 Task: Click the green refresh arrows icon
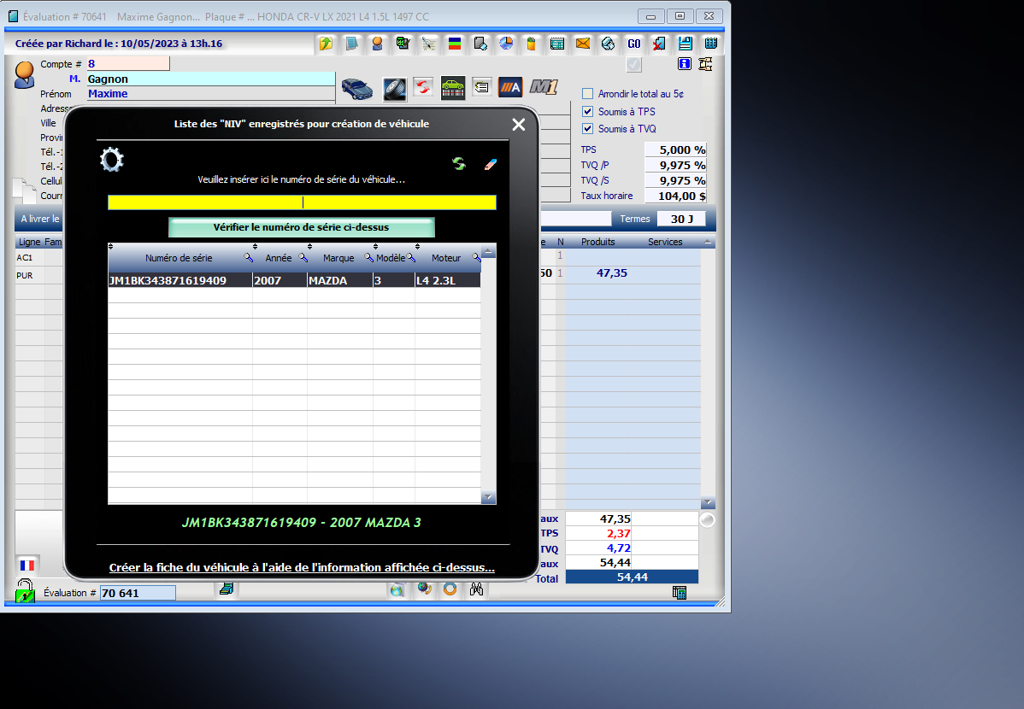point(459,163)
